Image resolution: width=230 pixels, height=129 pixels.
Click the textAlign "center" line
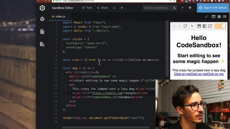click(82, 47)
